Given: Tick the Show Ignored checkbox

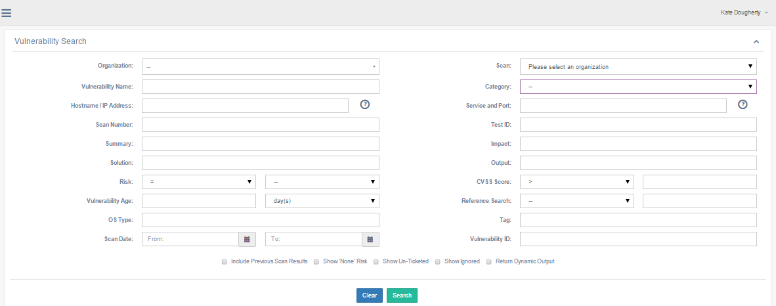Looking at the screenshot, I should 438,261.
